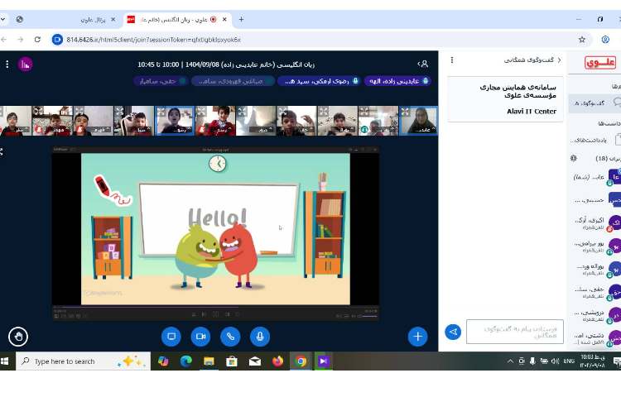Screen dimensions: 621x397
Task: Toggle screen sharing with the monitor button
Action: (171, 336)
